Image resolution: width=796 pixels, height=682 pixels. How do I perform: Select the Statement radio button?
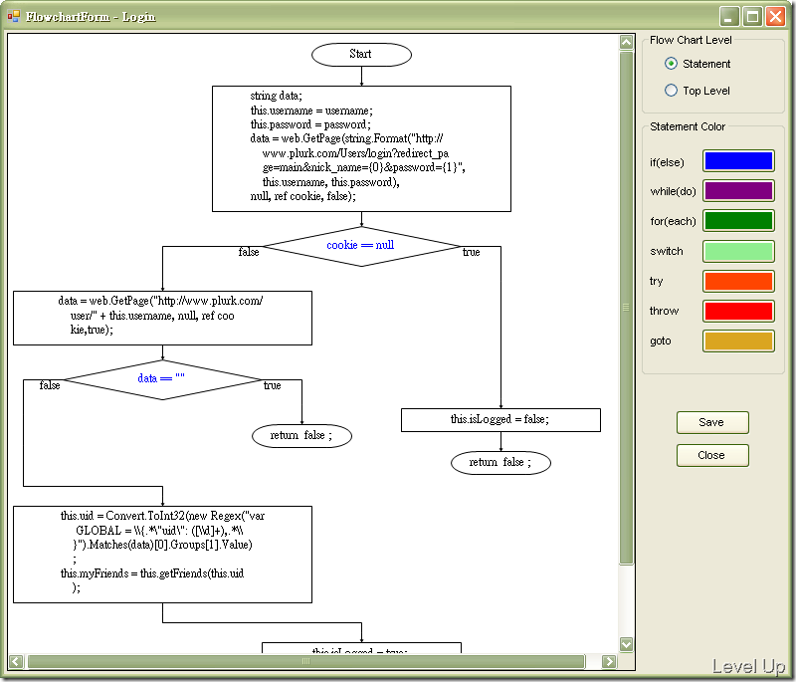click(x=671, y=64)
